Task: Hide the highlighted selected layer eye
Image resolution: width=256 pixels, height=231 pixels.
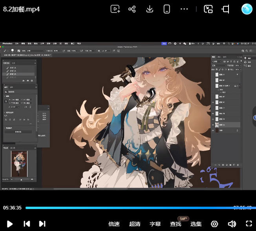Action: [213, 125]
